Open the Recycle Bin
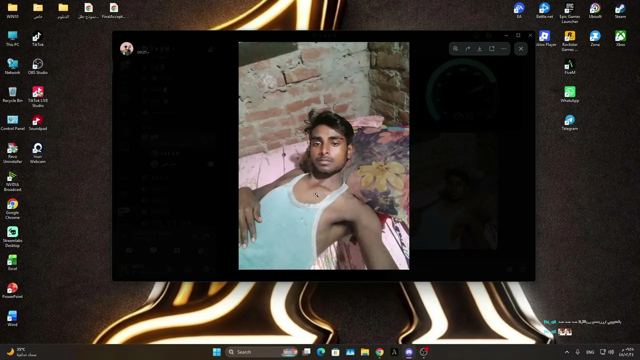 point(12,95)
